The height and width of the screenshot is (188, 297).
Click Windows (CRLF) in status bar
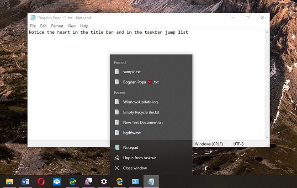pos(209,144)
